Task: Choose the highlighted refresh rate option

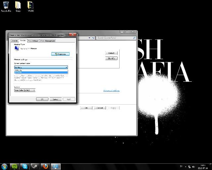Action: (x=41, y=72)
